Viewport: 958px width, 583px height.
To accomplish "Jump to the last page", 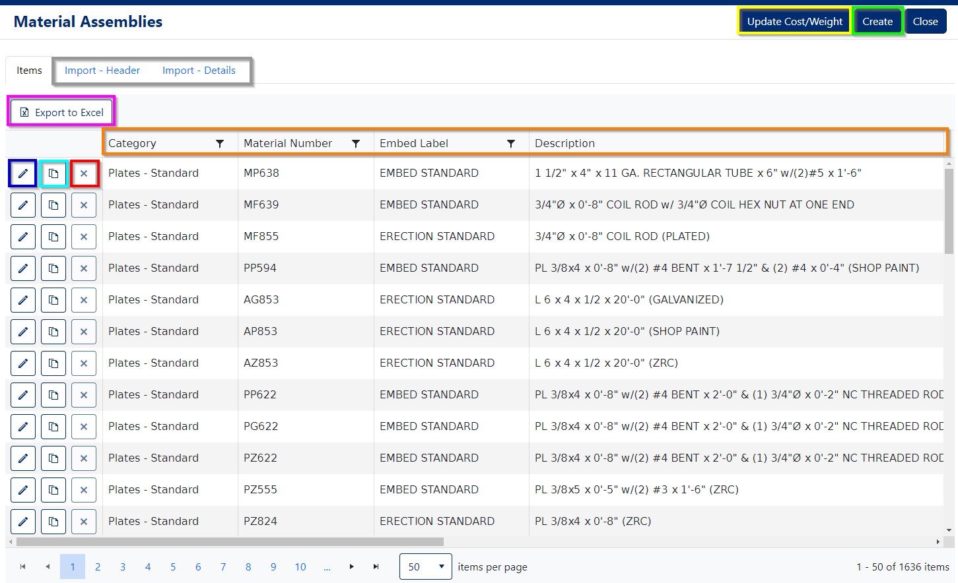I will (376, 567).
